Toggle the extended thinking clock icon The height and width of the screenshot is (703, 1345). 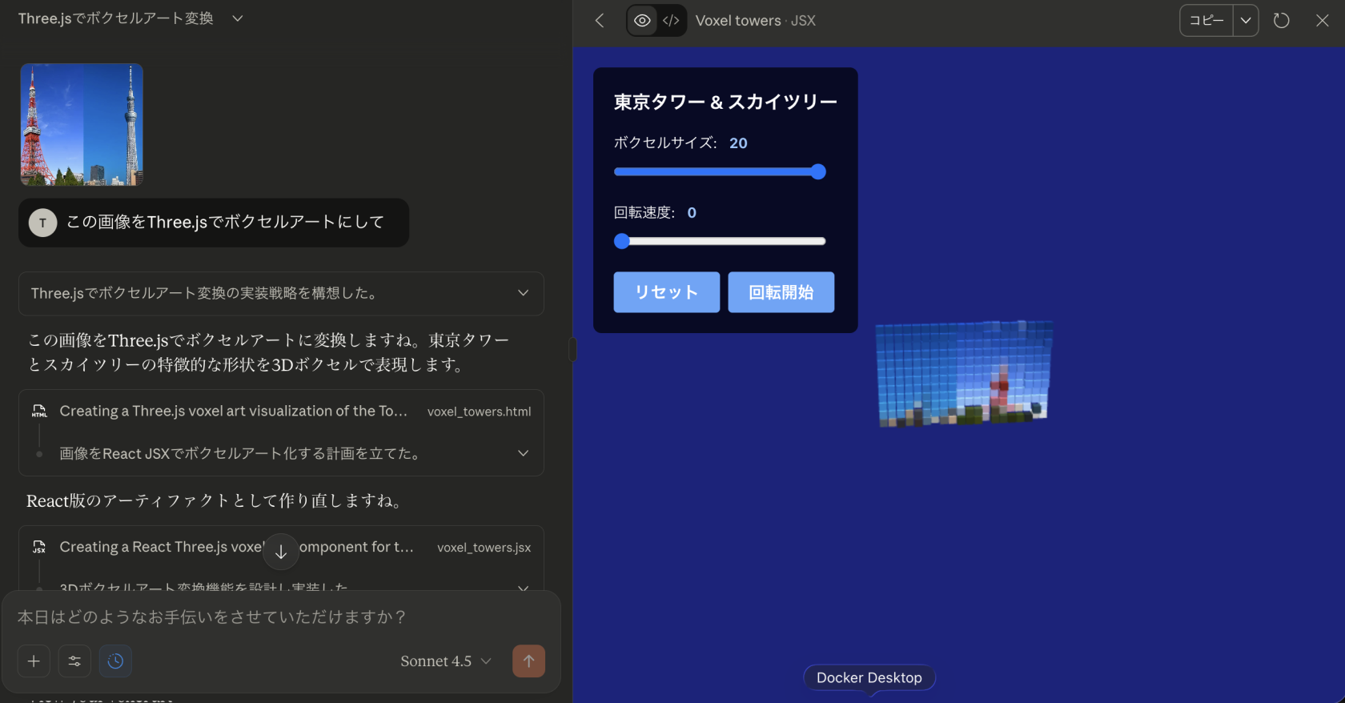[115, 661]
